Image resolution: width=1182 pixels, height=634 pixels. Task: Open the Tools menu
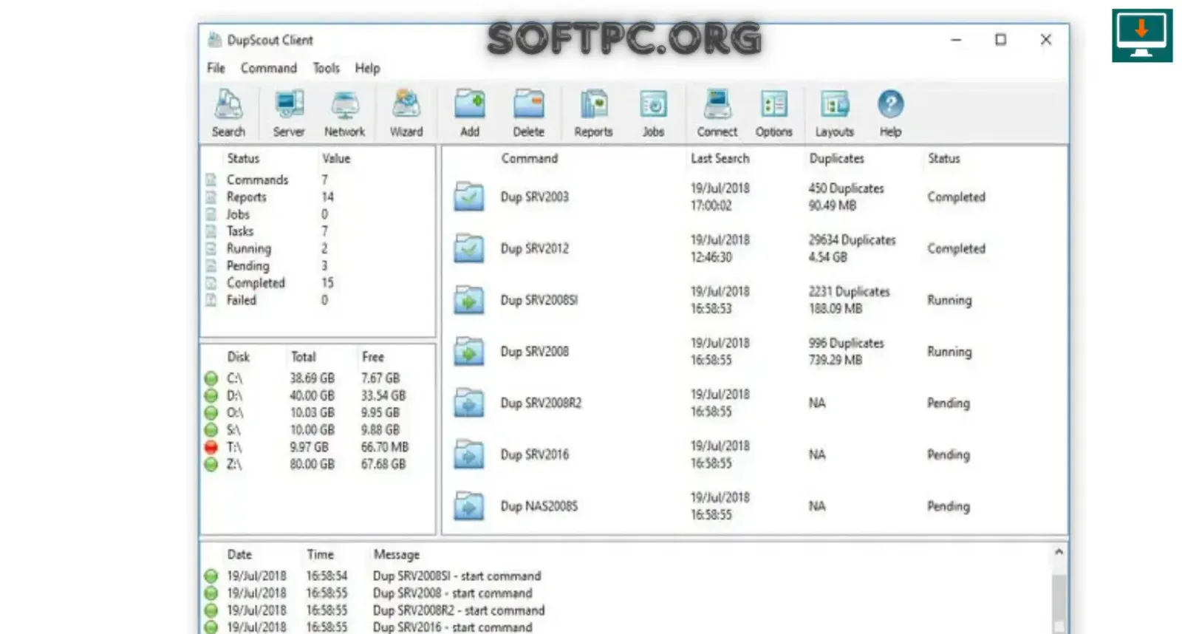pyautogui.click(x=327, y=68)
